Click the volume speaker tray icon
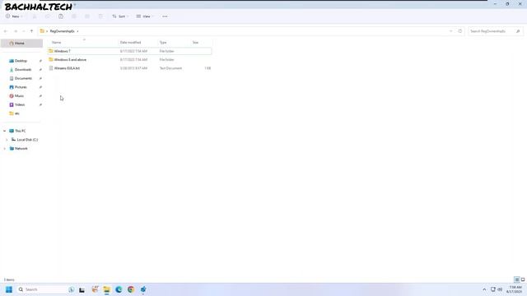The width and height of the screenshot is (527, 296). pyautogui.click(x=500, y=289)
